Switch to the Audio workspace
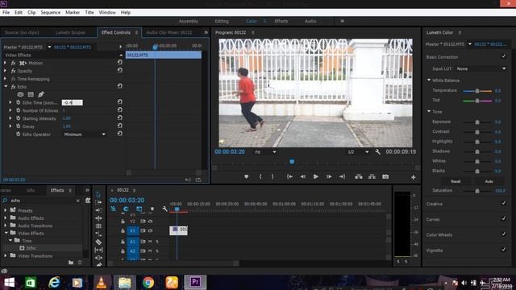 click(310, 21)
